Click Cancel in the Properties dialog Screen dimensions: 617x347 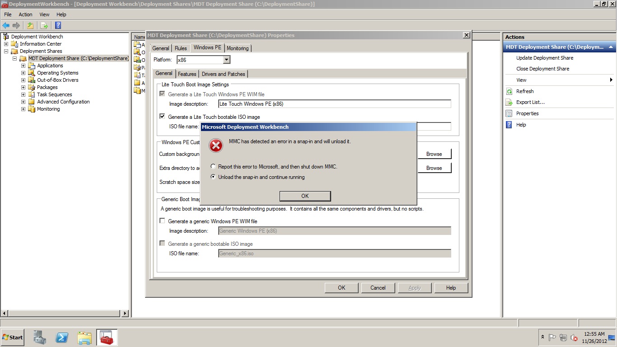point(378,288)
